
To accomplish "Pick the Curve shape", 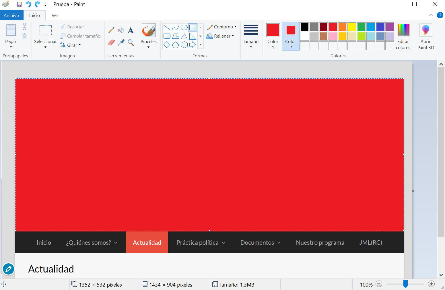I will pos(176,28).
